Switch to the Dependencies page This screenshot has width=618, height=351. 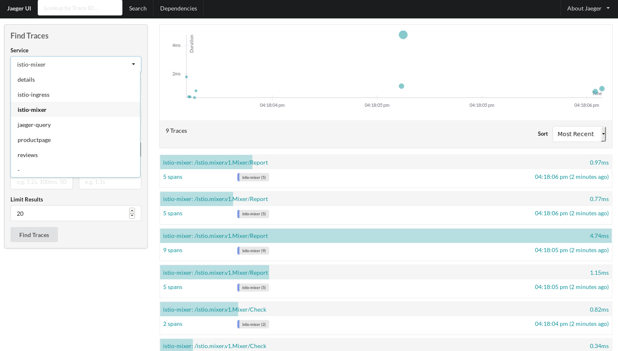(178, 8)
